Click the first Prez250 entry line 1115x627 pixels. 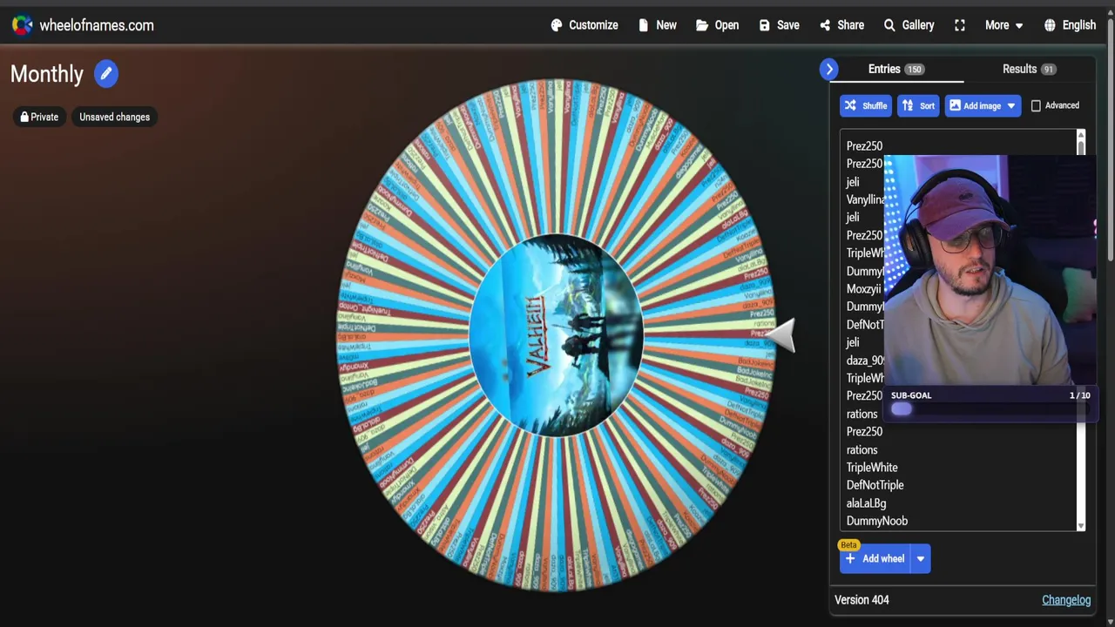pyautogui.click(x=864, y=146)
